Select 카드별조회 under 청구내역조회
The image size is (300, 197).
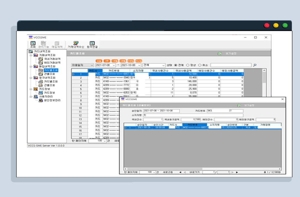51,81
